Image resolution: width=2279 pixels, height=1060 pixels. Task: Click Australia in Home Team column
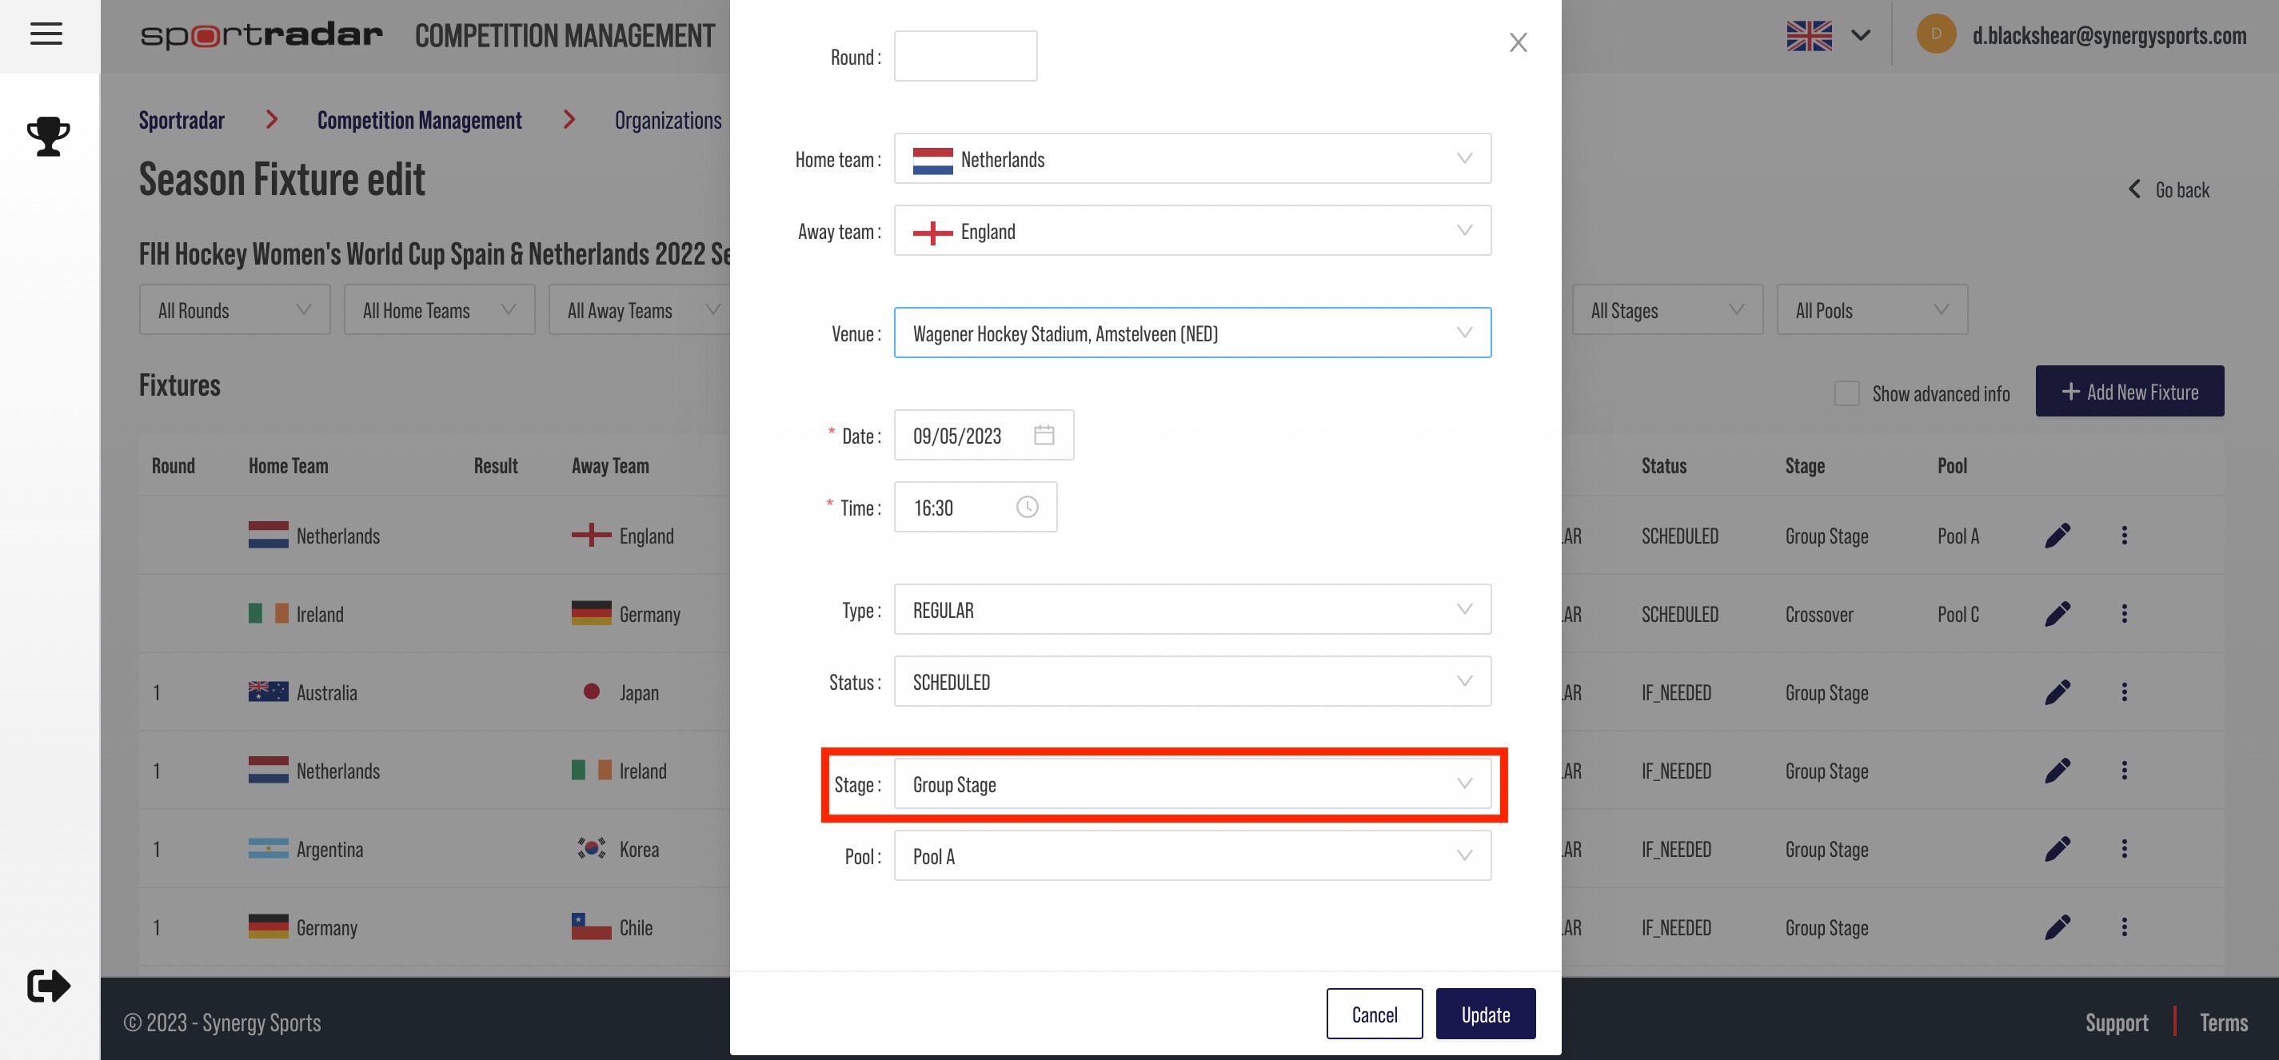point(326,692)
